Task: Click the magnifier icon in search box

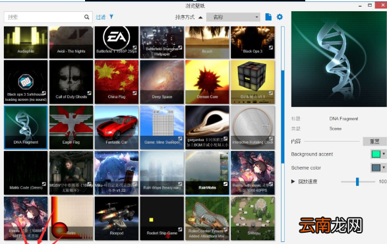Action: coord(86,17)
